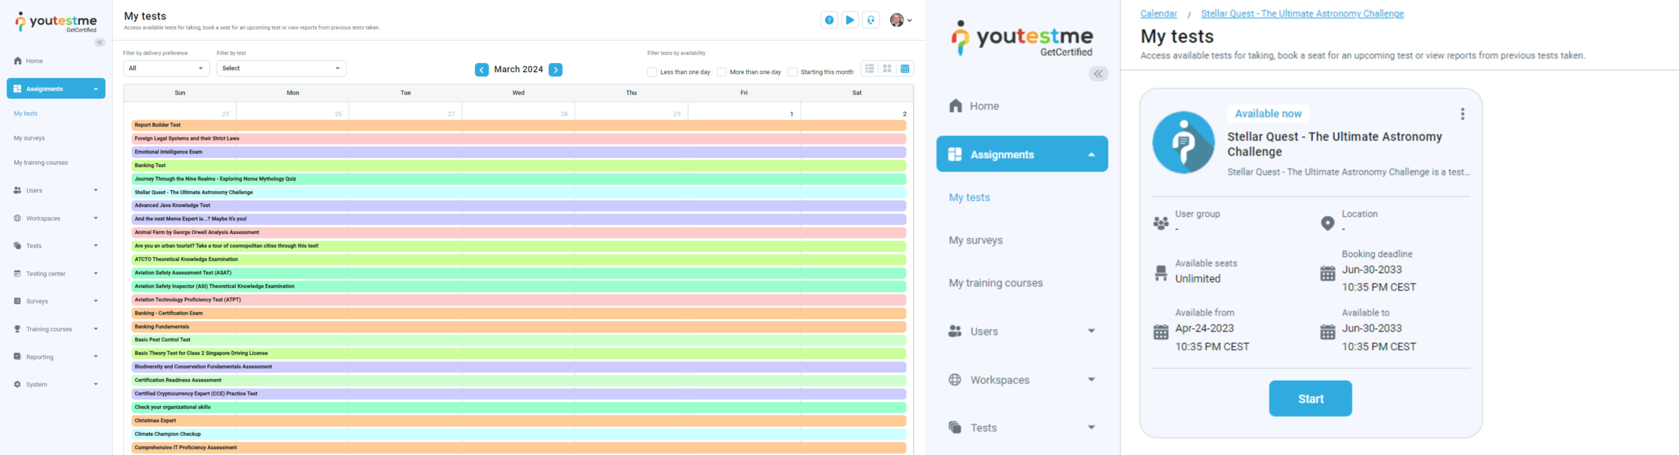Click the Home house icon in enlarged right sidebar
Viewport: 1679px width, 455px height.
click(x=956, y=106)
